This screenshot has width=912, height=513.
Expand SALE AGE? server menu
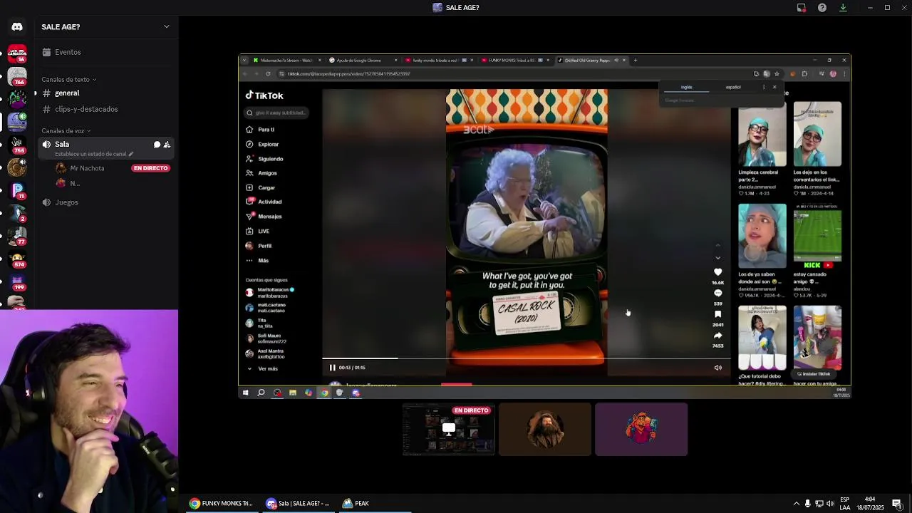167,27
